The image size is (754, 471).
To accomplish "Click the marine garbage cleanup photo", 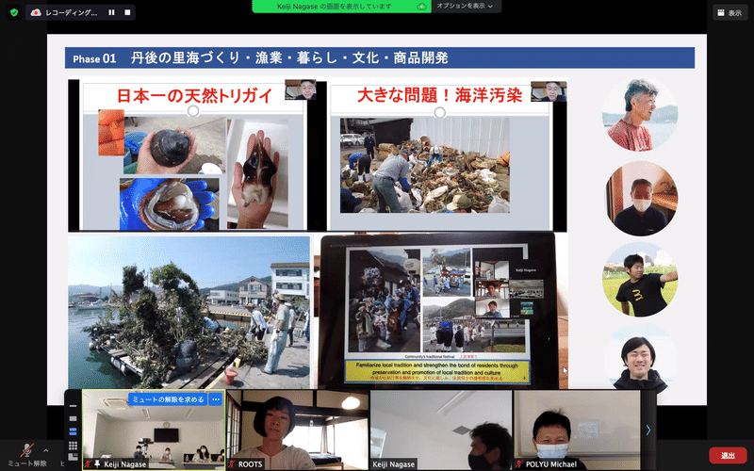I will [x=425, y=165].
